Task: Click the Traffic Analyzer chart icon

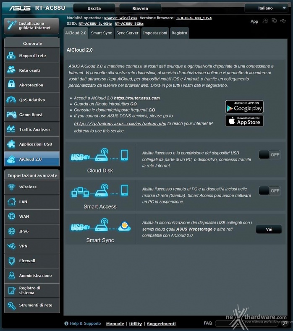Action: coord(11,129)
